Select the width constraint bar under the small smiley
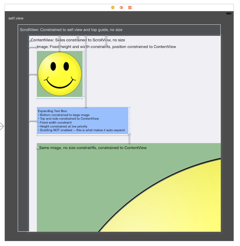Image resolution: width=240 pixels, height=246 pixels. click(x=59, y=99)
